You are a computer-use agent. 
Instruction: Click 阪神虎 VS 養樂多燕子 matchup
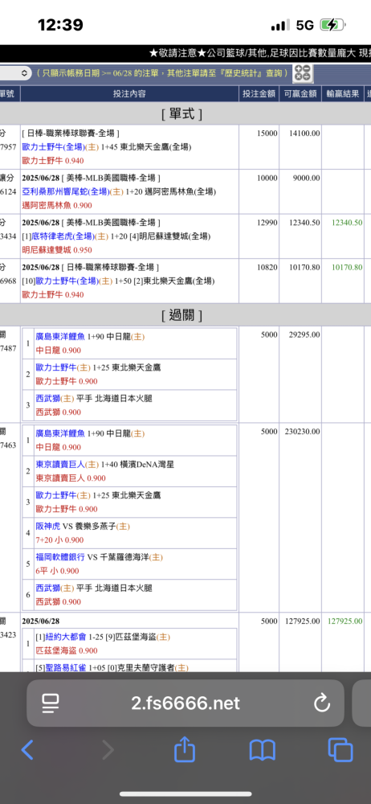click(x=83, y=527)
